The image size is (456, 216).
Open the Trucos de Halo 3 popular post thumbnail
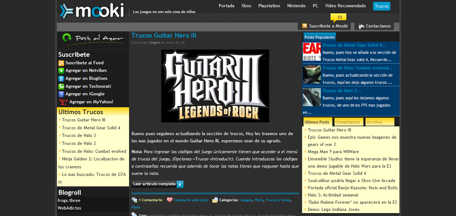[311, 97]
